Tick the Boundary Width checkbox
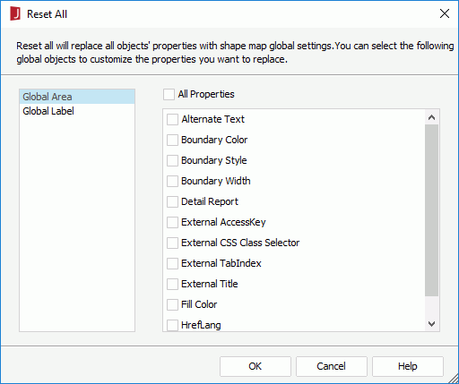The width and height of the screenshot is (459, 384). coord(172,181)
